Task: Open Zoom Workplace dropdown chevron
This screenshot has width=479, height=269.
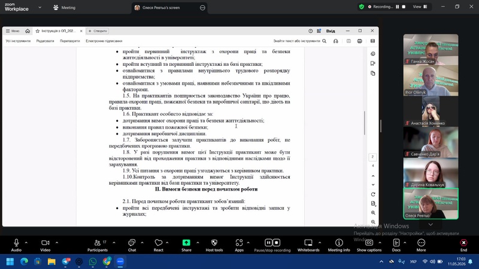Action: 40,7
